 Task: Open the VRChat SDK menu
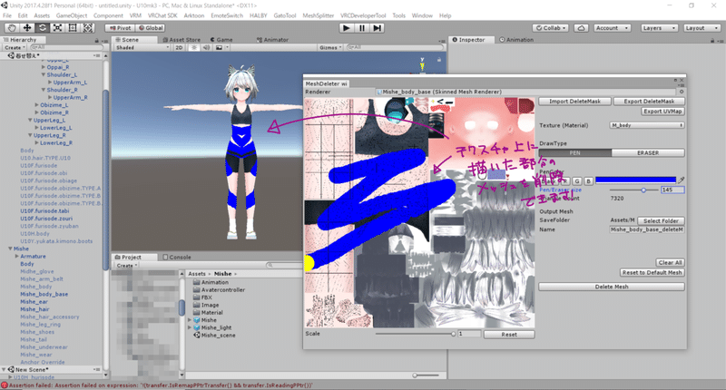coord(162,15)
